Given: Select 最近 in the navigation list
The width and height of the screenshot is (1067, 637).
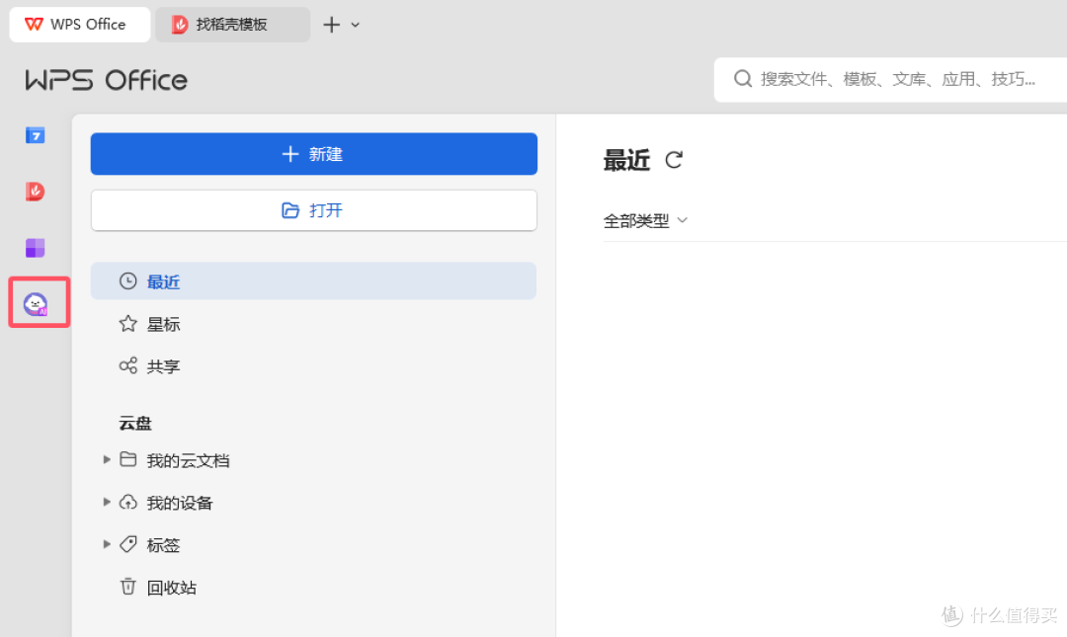Looking at the screenshot, I should pyautogui.click(x=314, y=281).
